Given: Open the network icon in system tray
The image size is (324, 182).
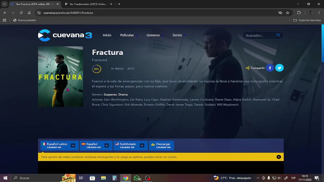Looking at the screenshot, I should tap(274, 178).
